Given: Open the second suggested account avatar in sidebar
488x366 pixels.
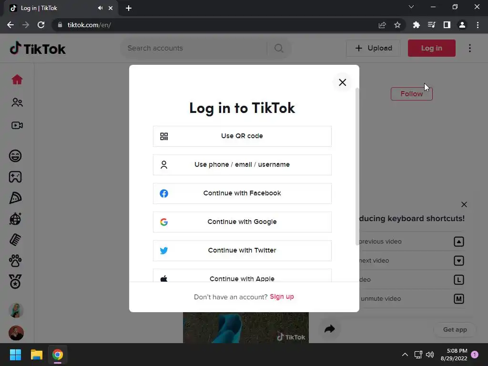Looking at the screenshot, I should [16, 333].
